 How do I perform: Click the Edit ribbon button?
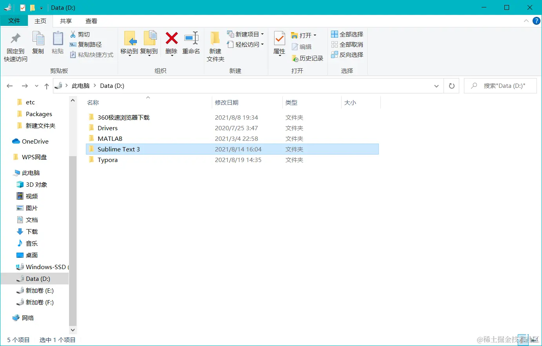pos(302,47)
